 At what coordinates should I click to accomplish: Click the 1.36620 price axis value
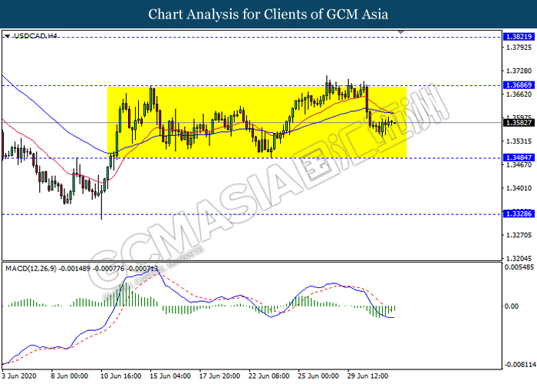(519, 94)
